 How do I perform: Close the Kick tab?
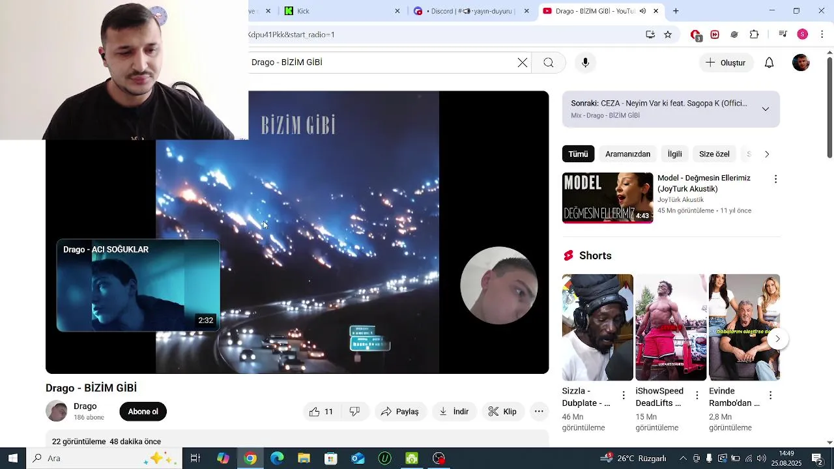coord(397,11)
